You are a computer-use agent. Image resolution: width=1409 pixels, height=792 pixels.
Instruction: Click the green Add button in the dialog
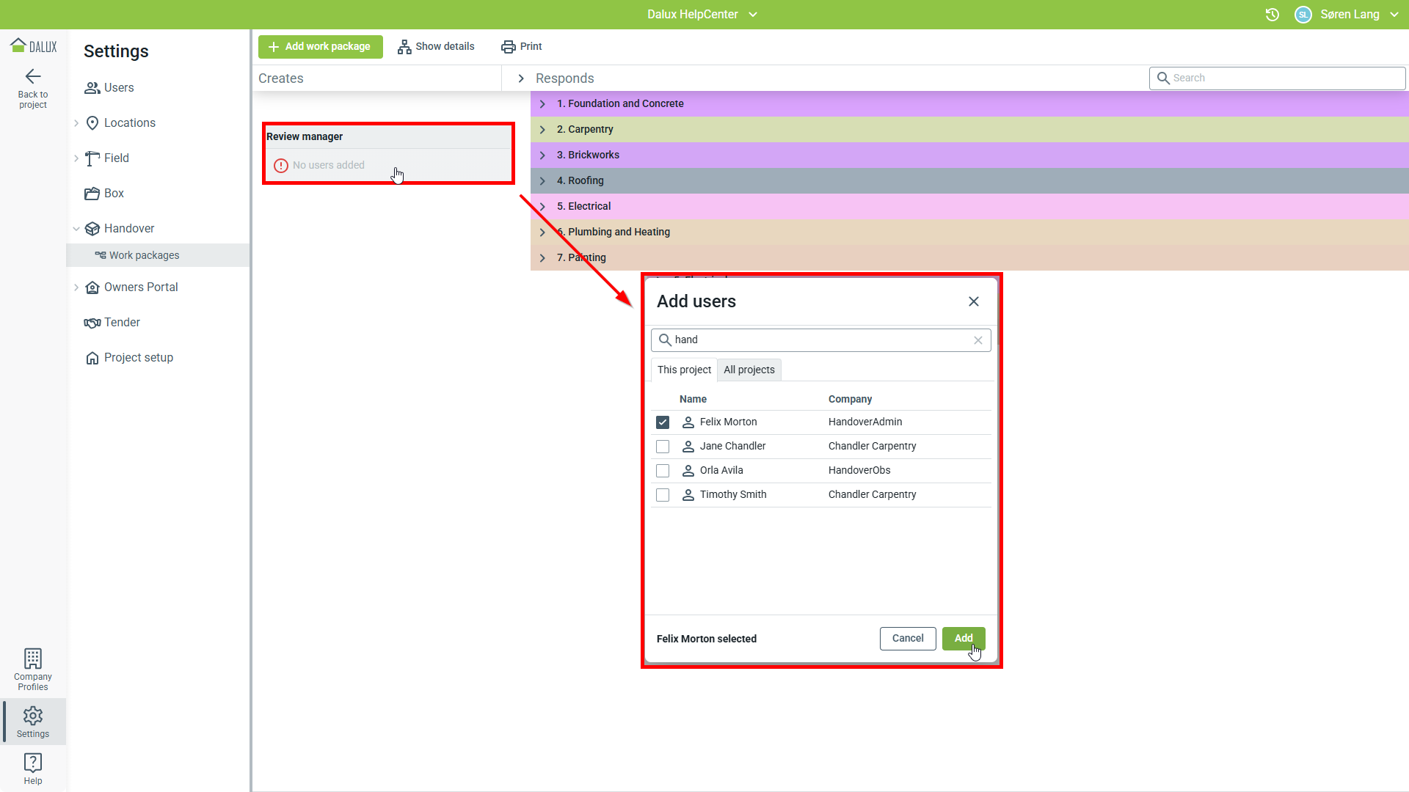[x=963, y=639]
